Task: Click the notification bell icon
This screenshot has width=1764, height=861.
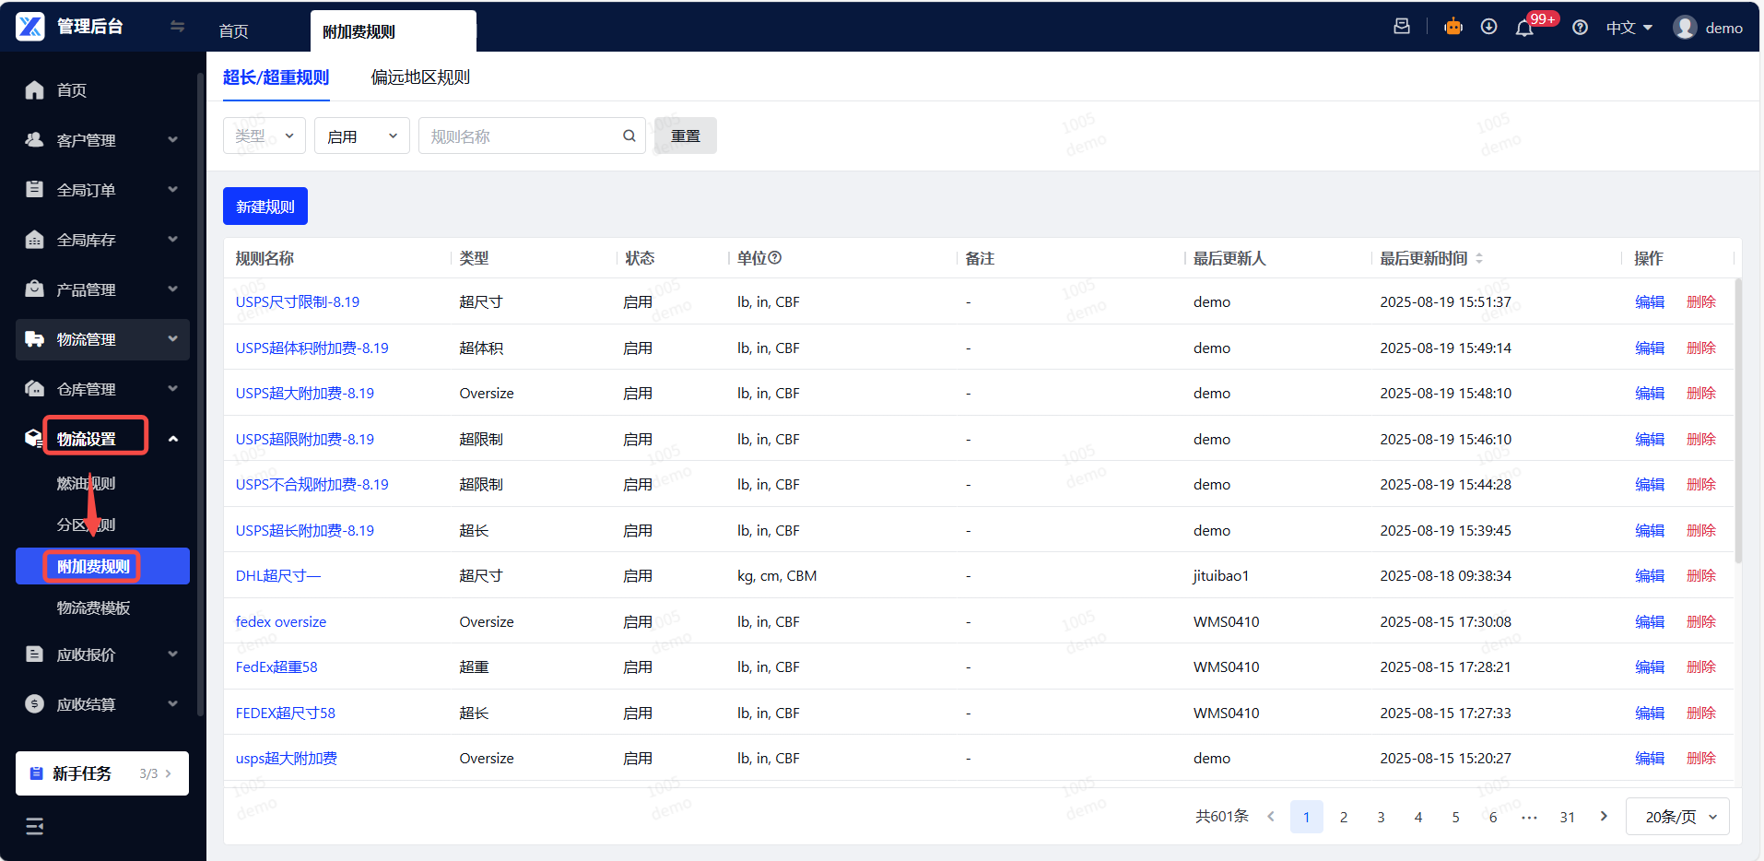Action: (1524, 28)
